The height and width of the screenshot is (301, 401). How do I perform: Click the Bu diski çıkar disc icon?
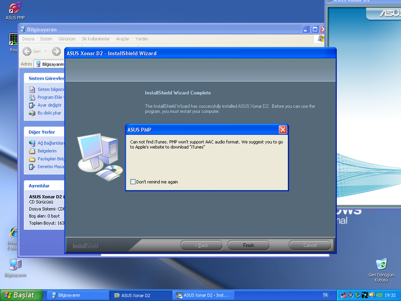(x=32, y=113)
